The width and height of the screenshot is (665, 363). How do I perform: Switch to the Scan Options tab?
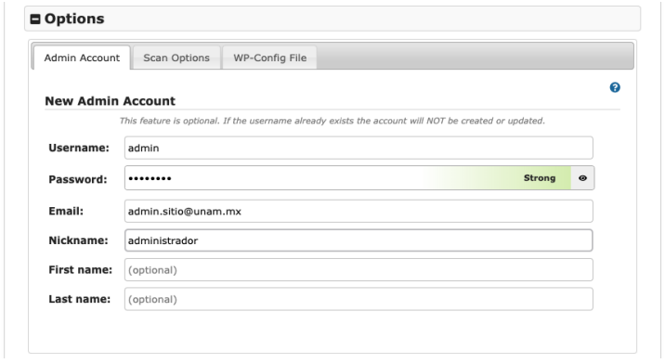tap(176, 58)
